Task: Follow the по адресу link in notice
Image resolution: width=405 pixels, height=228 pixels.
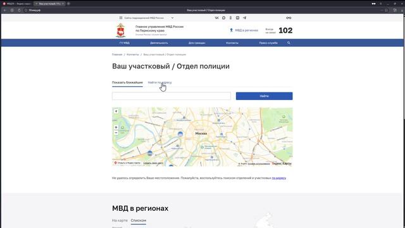Action: (x=278, y=178)
